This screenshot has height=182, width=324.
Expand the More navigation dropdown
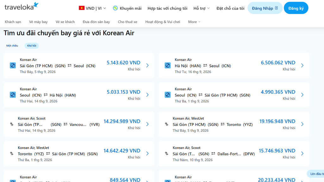194,22
